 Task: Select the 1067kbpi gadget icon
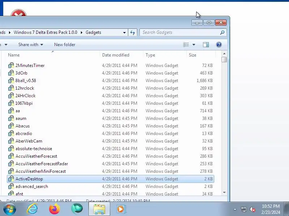pyautogui.click(x=11, y=103)
